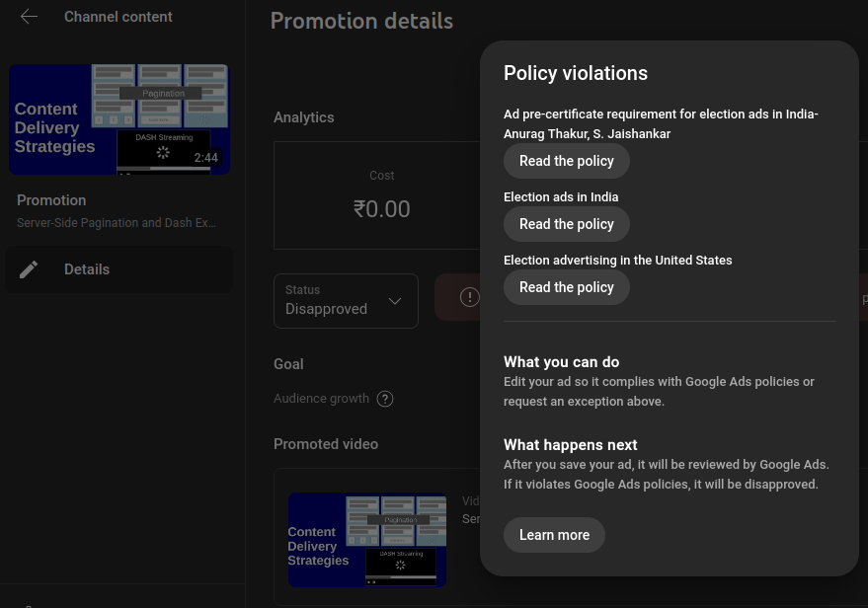Click the What you can do heading
The image size is (868, 608).
(561, 362)
